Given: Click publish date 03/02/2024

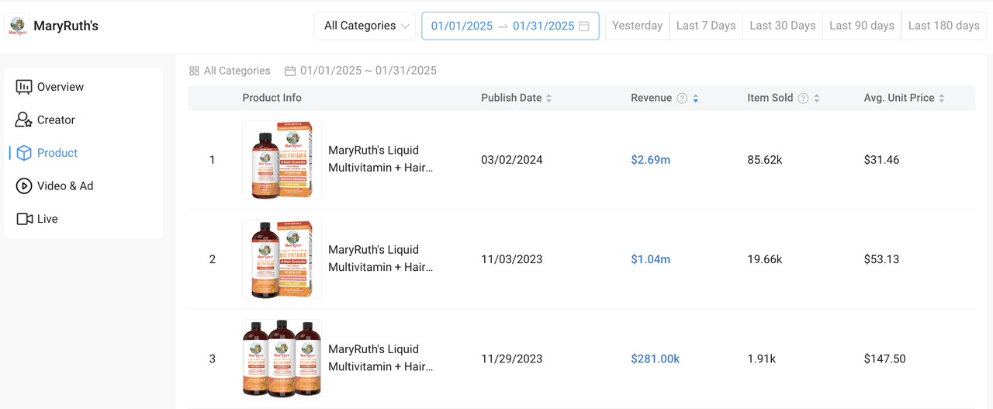Looking at the screenshot, I should pos(512,160).
